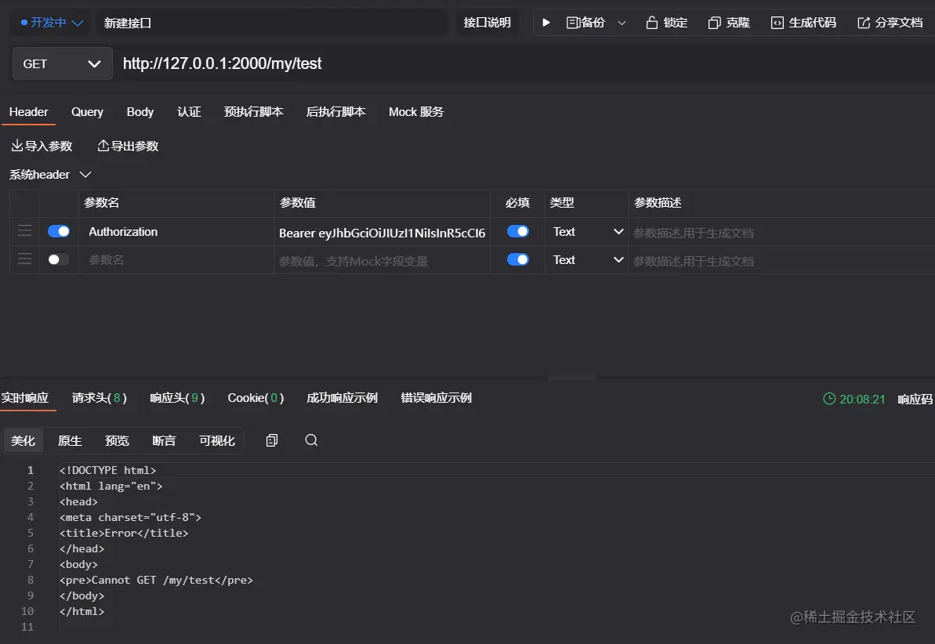Click the 导入参数 label
Image resolution: width=935 pixels, height=644 pixels.
pyautogui.click(x=49, y=146)
